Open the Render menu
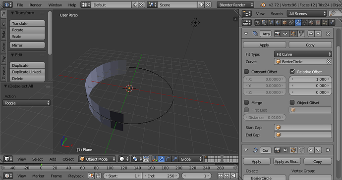The height and width of the screenshot is (180, 342). [x=36, y=5]
